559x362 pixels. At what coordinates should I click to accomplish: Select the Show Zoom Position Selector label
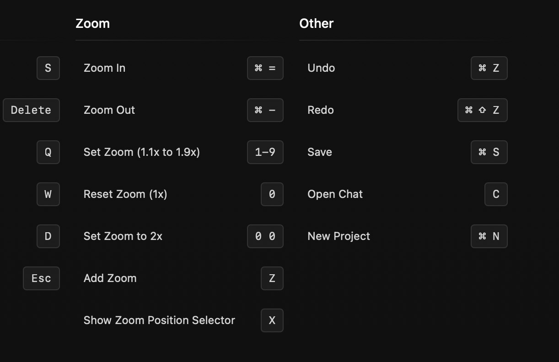click(159, 320)
